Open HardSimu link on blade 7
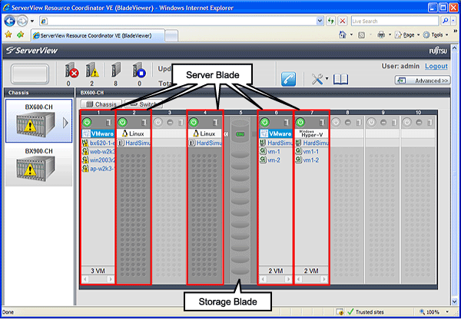Image resolution: width=461 pixels, height=319 pixels. (316, 143)
